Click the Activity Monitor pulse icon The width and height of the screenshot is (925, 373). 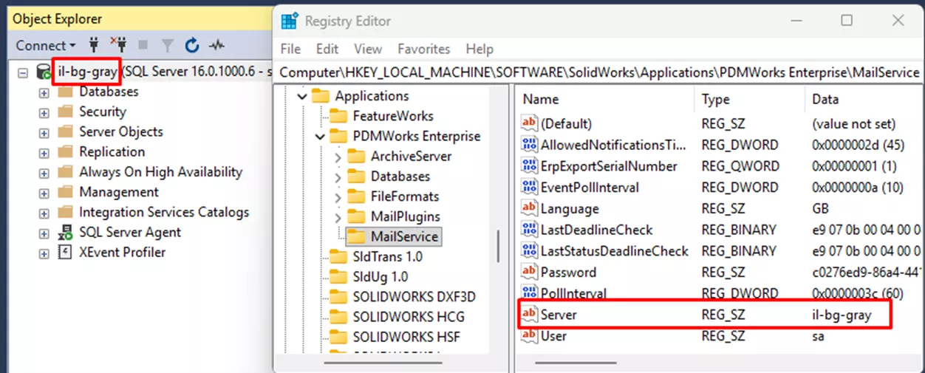pos(216,46)
